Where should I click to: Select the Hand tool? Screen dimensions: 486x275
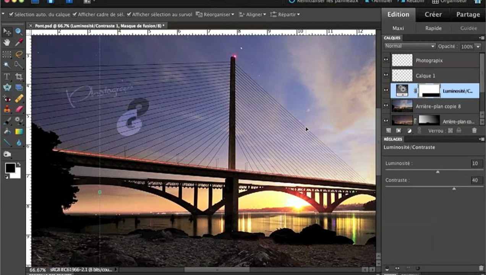click(x=7, y=43)
